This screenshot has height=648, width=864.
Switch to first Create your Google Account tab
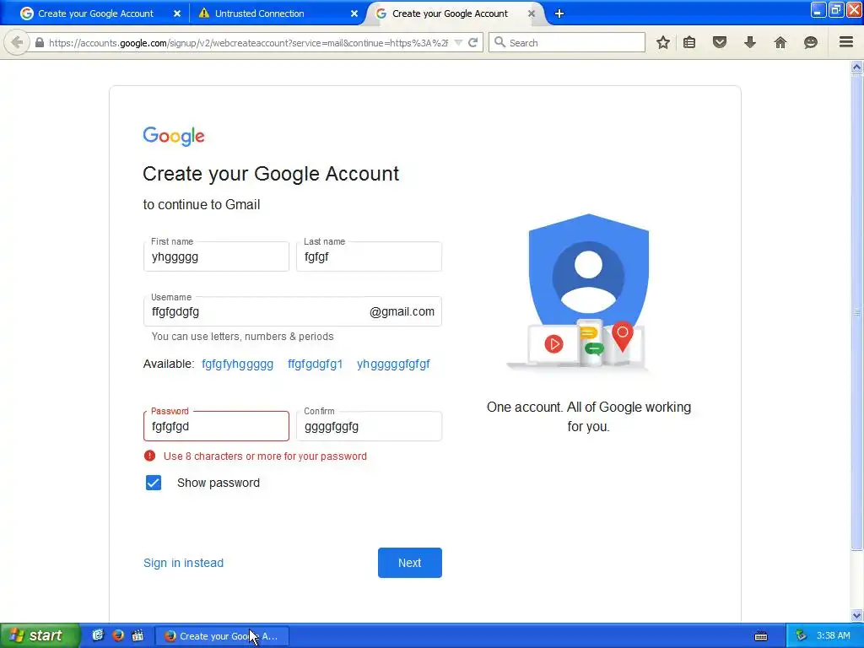(95, 13)
